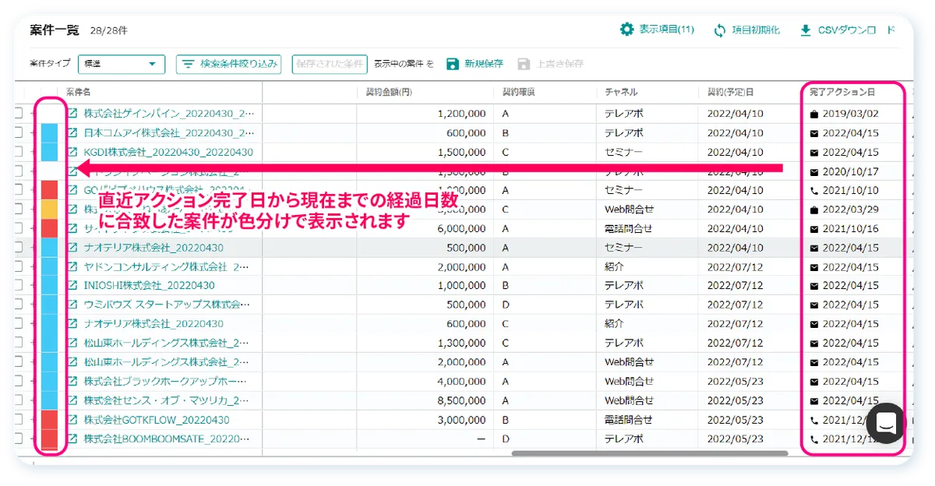Open the 検索条件絞り込み filter panel

click(228, 64)
